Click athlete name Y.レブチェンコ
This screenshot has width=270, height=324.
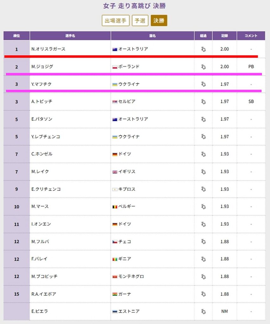[46, 137]
